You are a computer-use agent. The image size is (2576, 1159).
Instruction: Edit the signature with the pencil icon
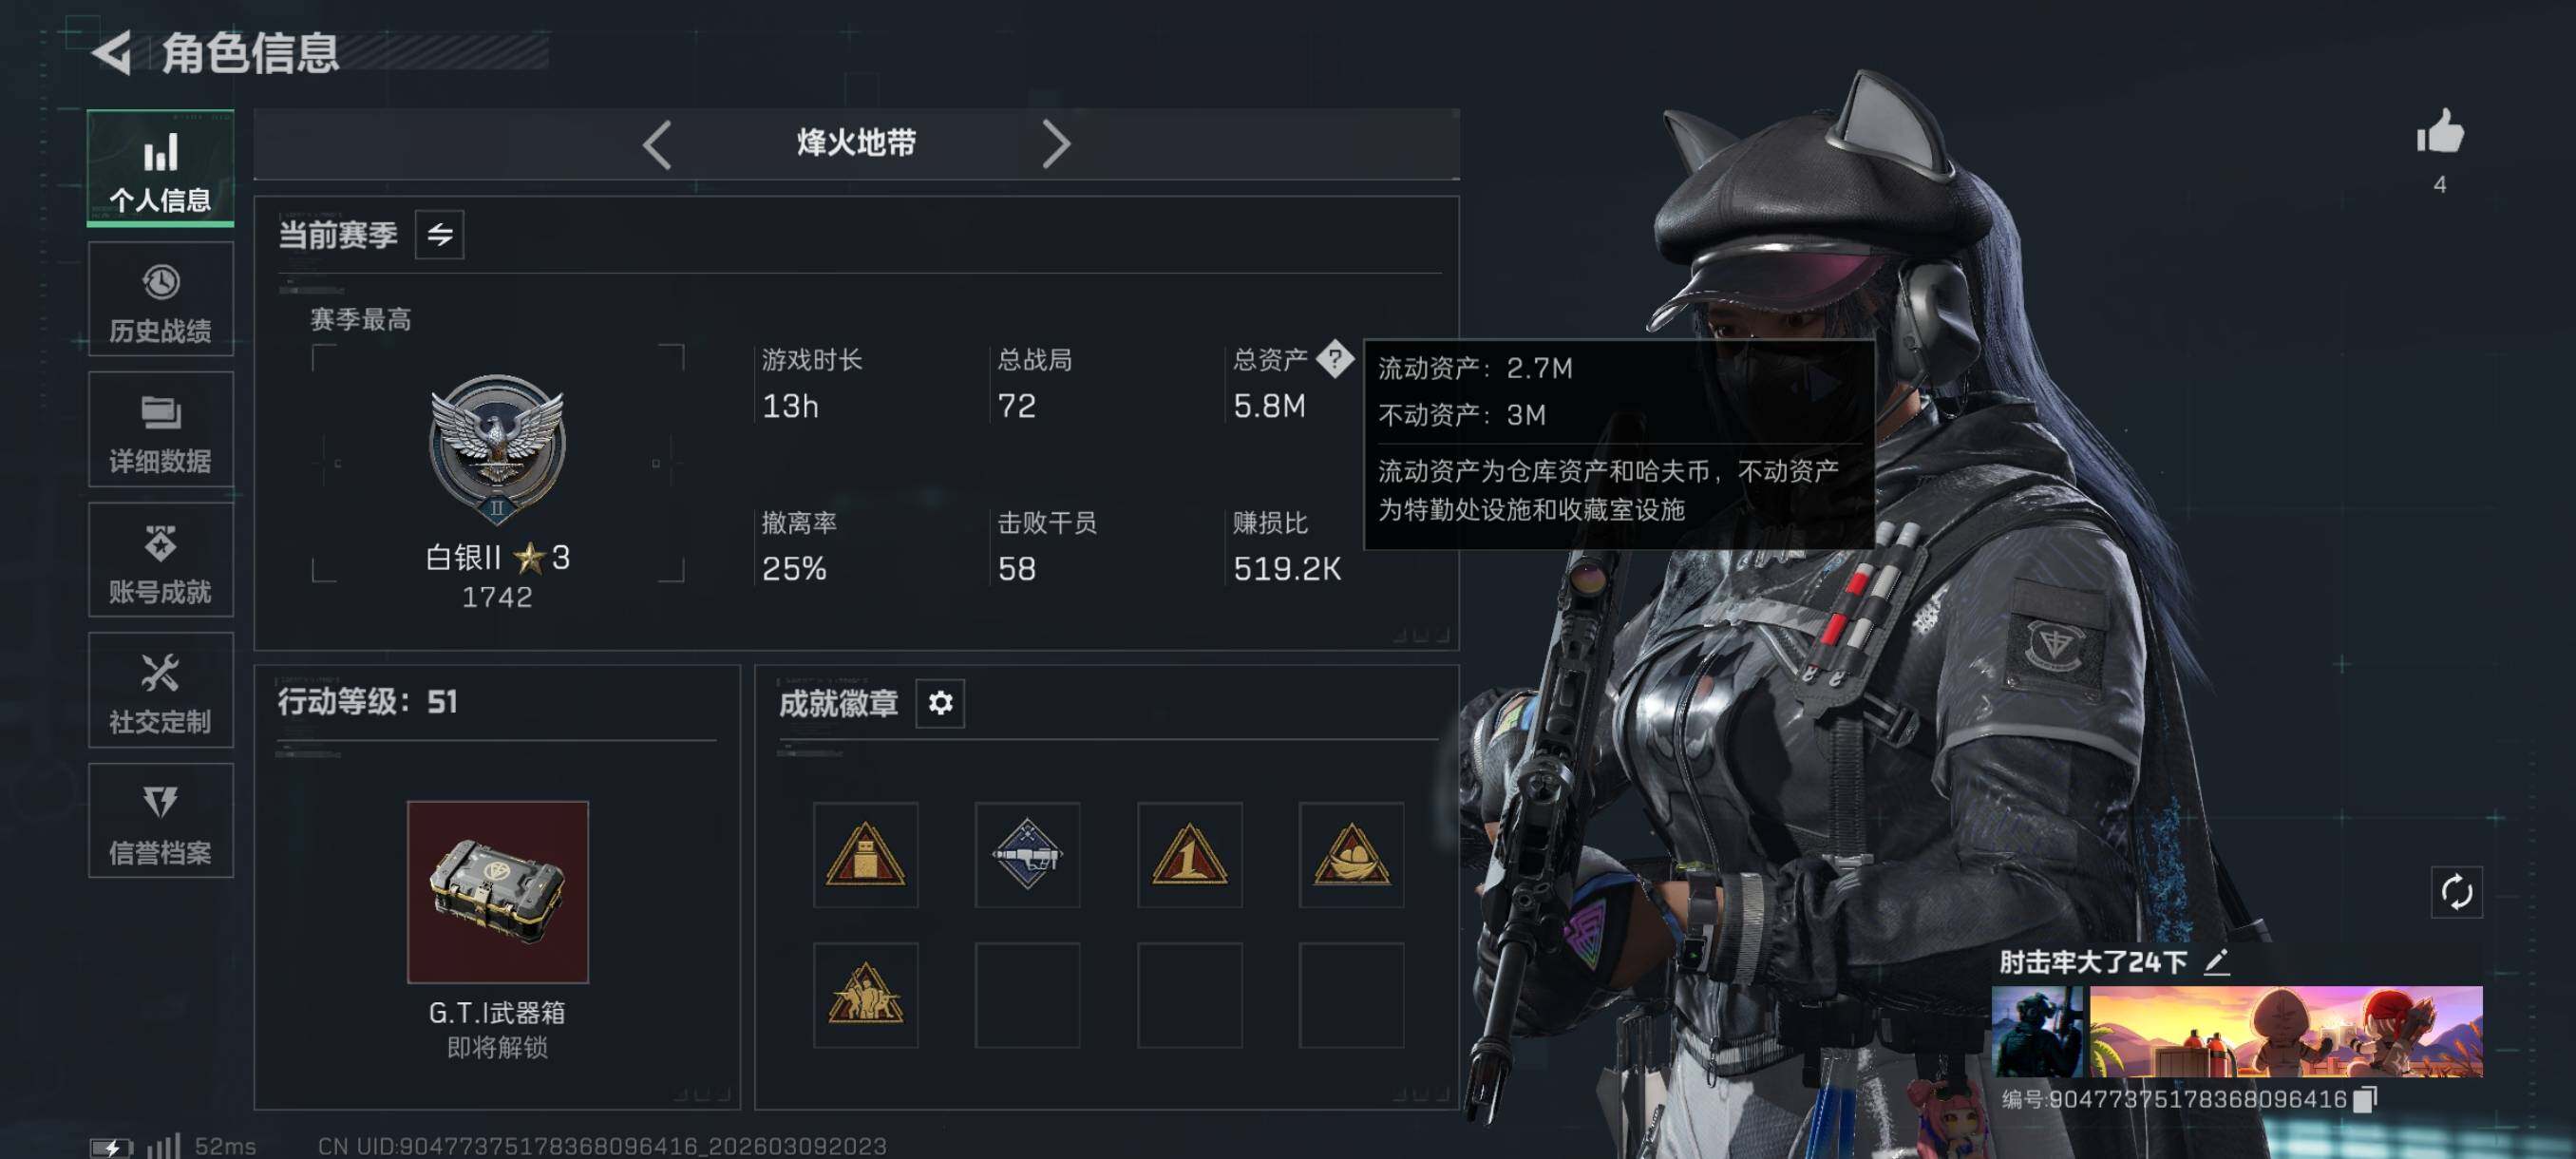(2217, 961)
